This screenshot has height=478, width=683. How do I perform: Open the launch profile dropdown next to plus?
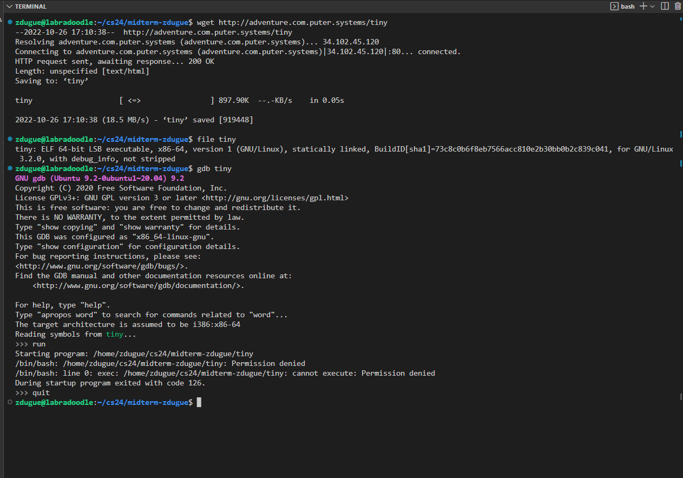tap(652, 6)
